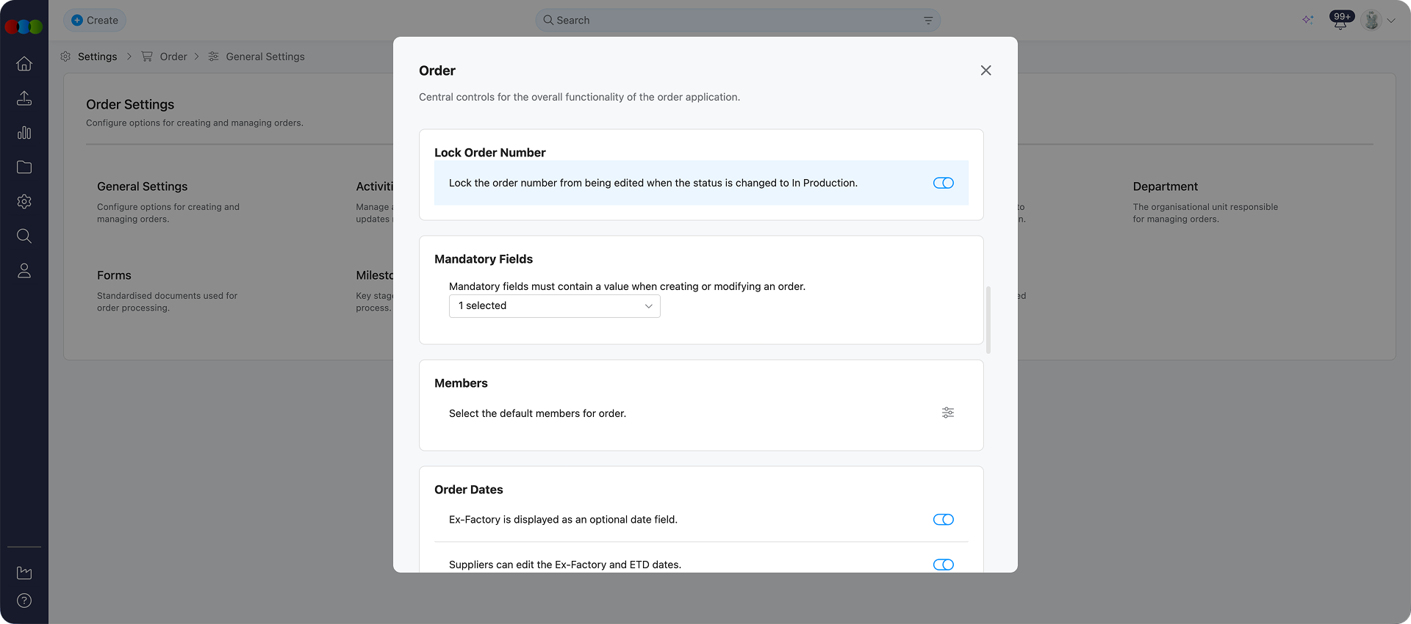The image size is (1411, 624).
Task: Close the Order dialog
Action: [985, 70]
